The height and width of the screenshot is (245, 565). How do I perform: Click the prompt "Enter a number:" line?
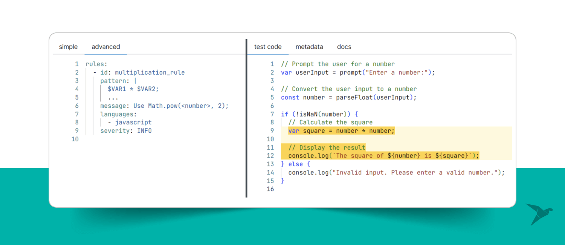click(358, 72)
